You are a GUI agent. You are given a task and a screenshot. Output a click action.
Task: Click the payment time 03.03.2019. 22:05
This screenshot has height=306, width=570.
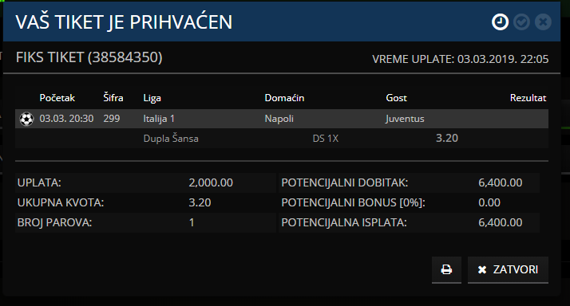[x=503, y=59]
